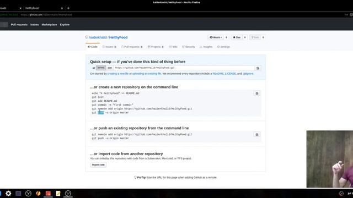
Task: Go to Marketplace in the top navigation
Action: click(x=49, y=24)
